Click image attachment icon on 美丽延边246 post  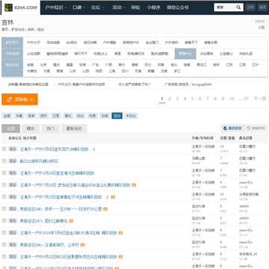(82, 245)
